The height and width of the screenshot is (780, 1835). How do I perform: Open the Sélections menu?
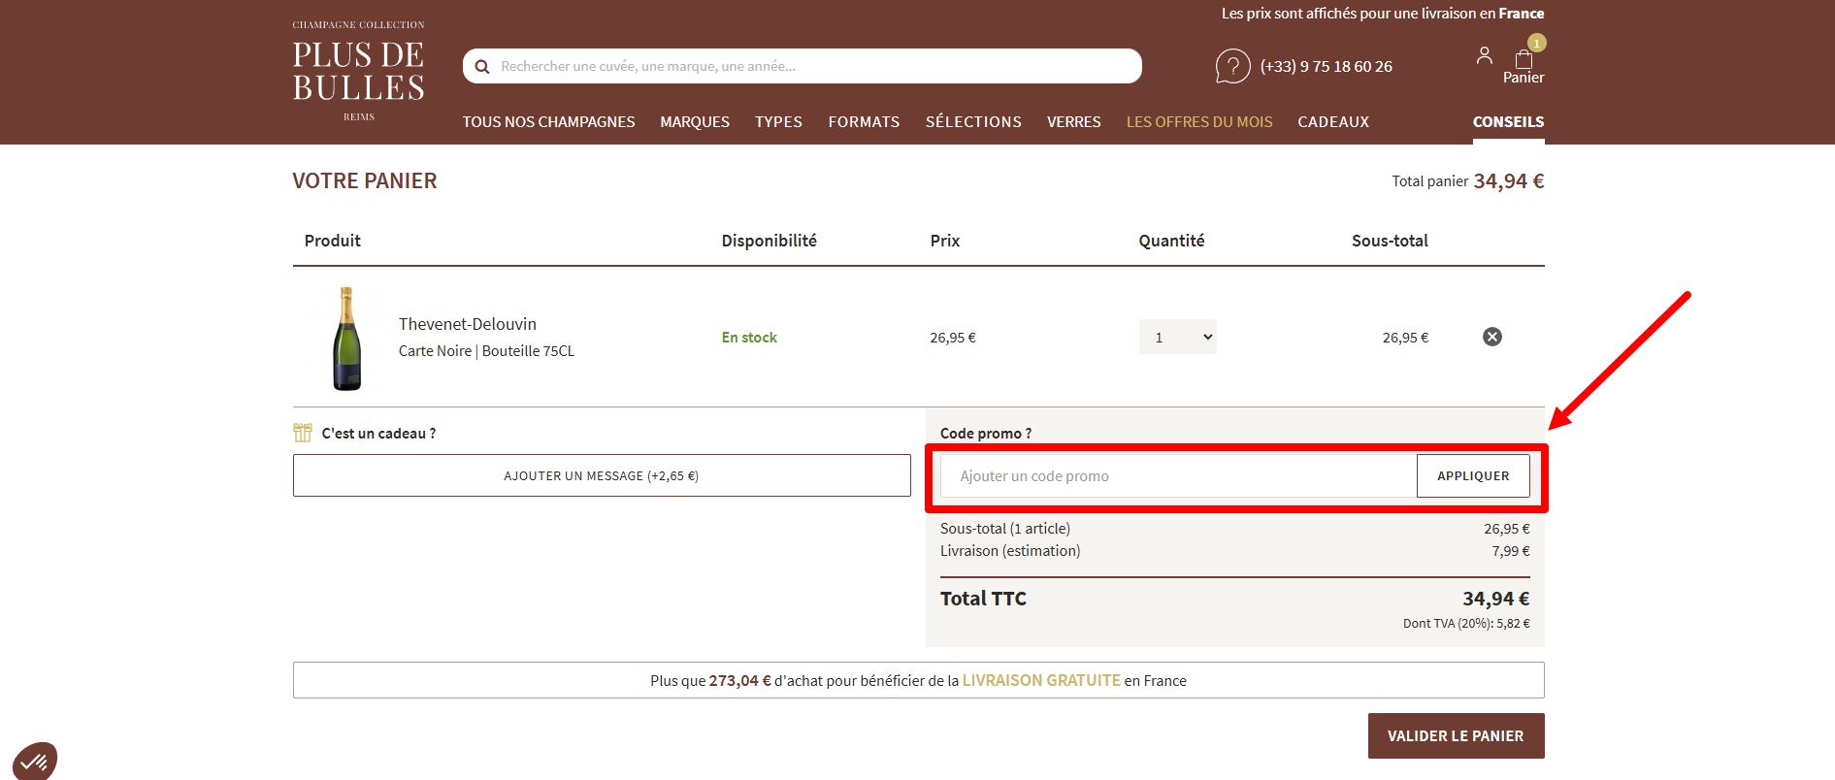pyautogui.click(x=973, y=121)
